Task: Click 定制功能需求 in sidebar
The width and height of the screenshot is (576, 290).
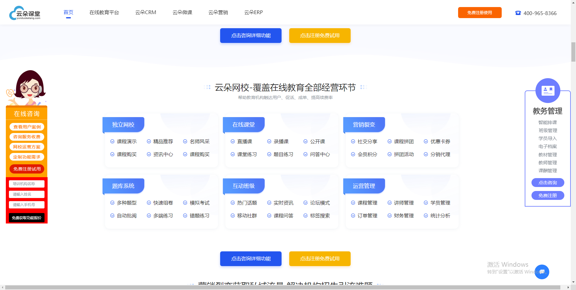Action: (x=27, y=157)
